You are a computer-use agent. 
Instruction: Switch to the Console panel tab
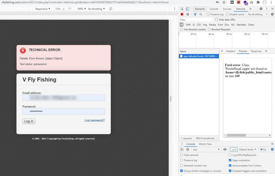(214, 9)
